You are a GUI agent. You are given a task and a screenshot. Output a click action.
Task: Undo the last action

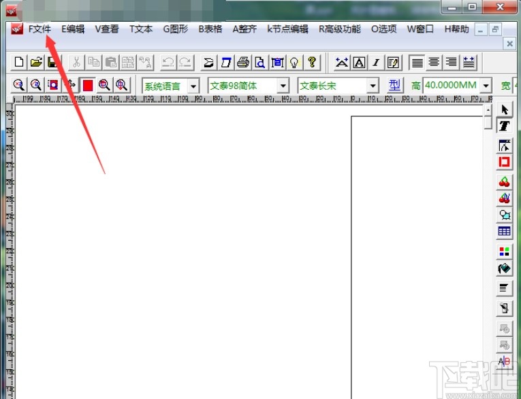pyautogui.click(x=168, y=63)
